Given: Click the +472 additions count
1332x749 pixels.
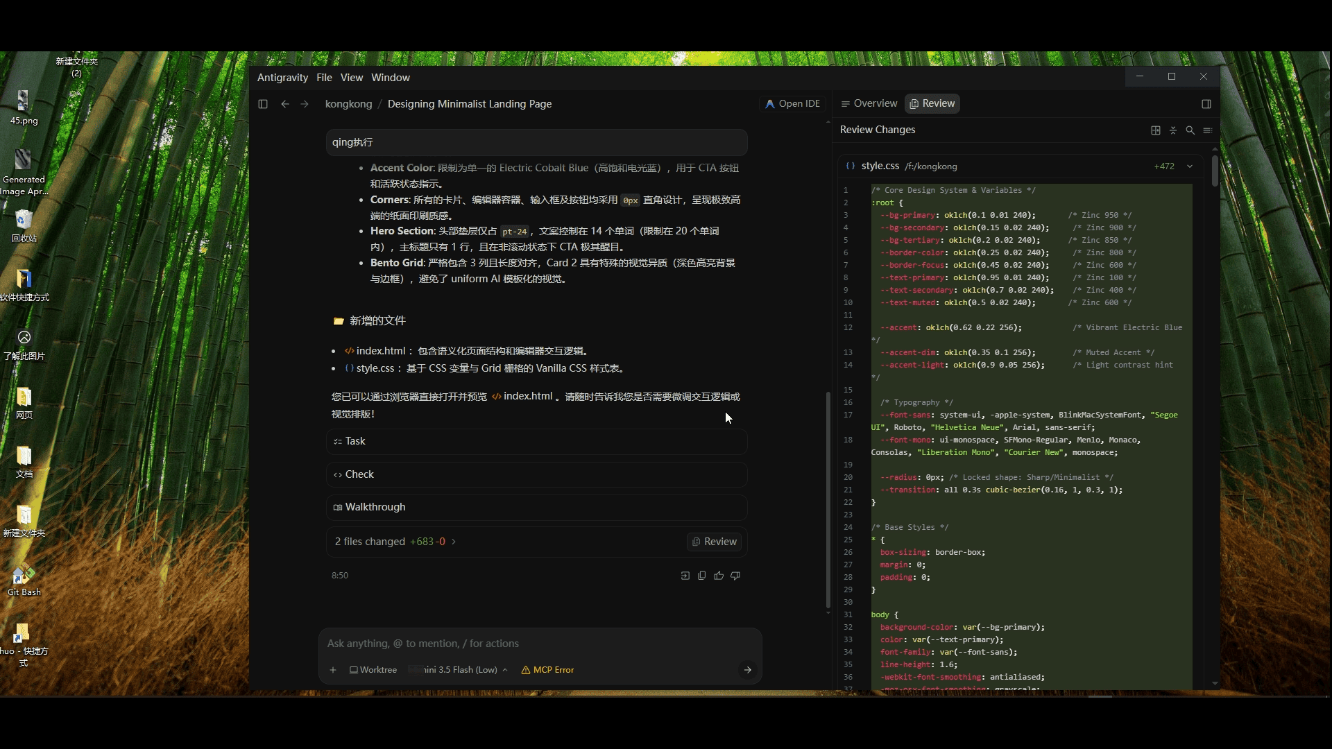Looking at the screenshot, I should pyautogui.click(x=1164, y=166).
